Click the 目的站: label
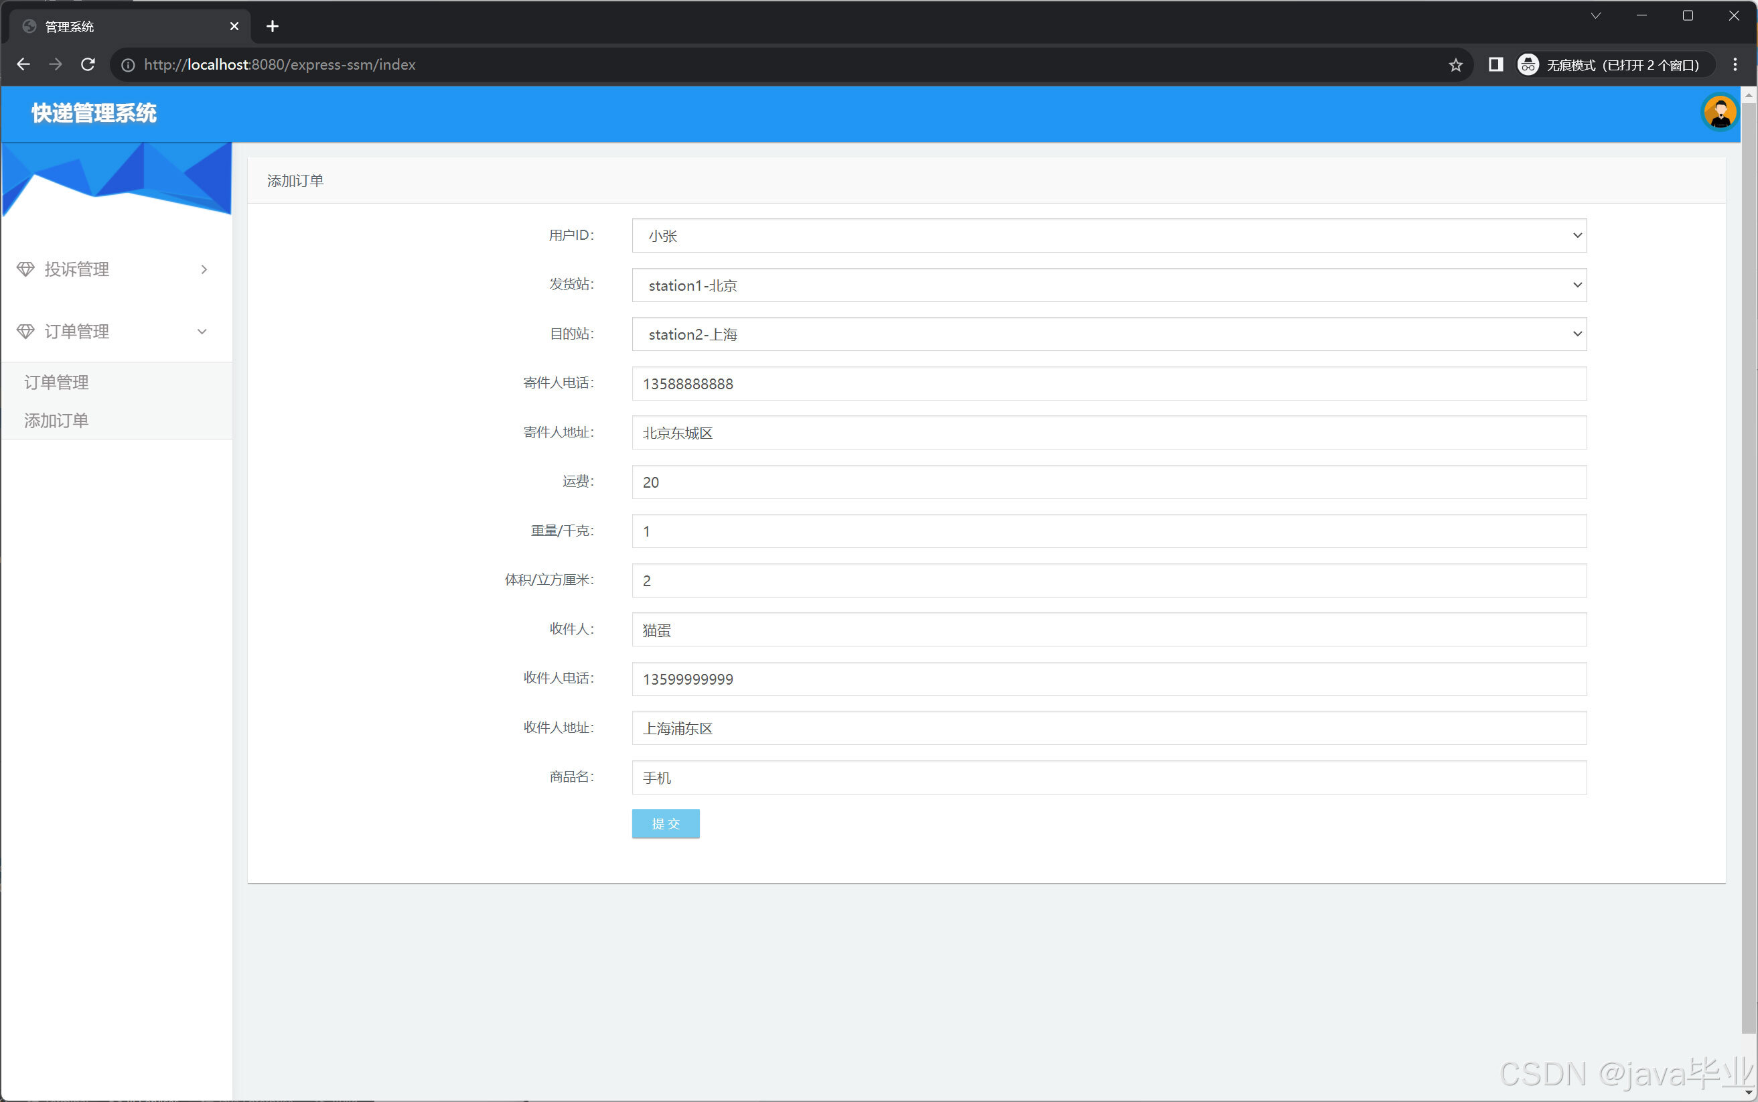This screenshot has height=1102, width=1758. 571,334
